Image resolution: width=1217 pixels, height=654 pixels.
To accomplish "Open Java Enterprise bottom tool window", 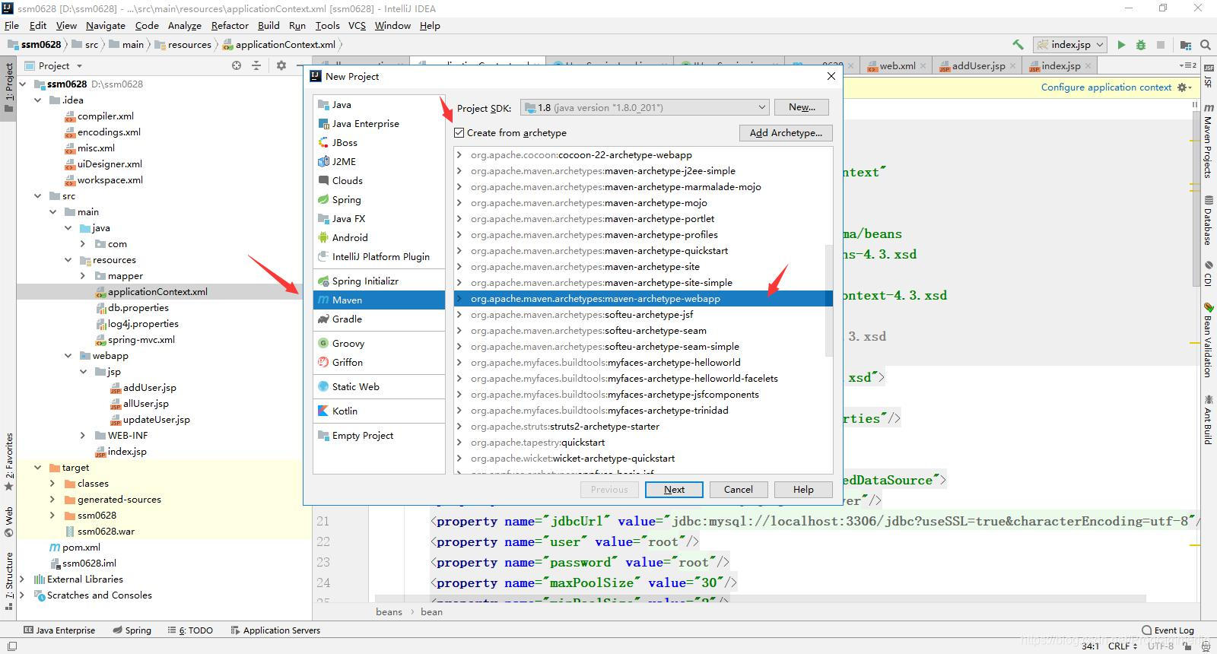I will tap(59, 630).
